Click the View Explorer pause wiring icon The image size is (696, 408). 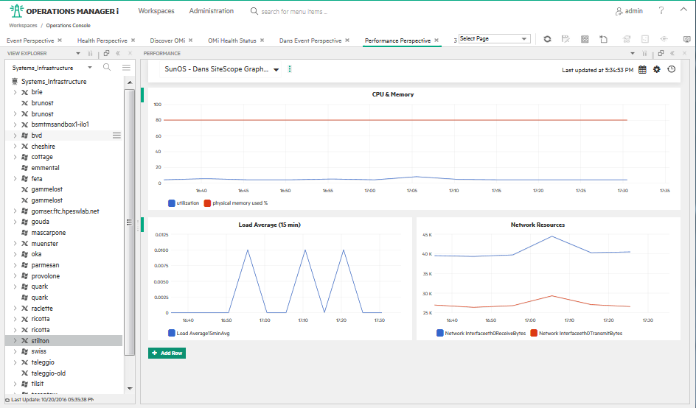[x=90, y=53]
